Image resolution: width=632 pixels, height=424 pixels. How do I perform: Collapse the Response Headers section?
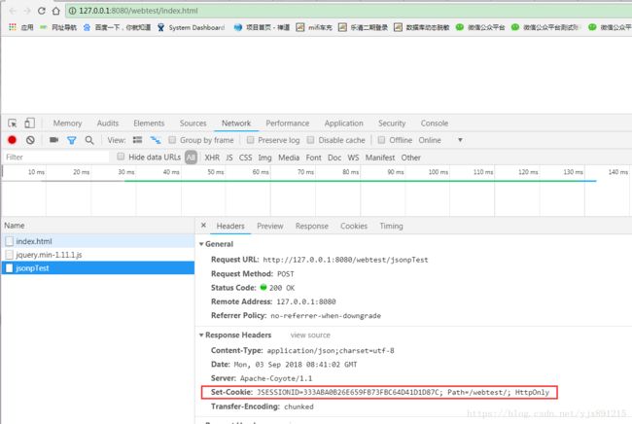click(x=201, y=336)
